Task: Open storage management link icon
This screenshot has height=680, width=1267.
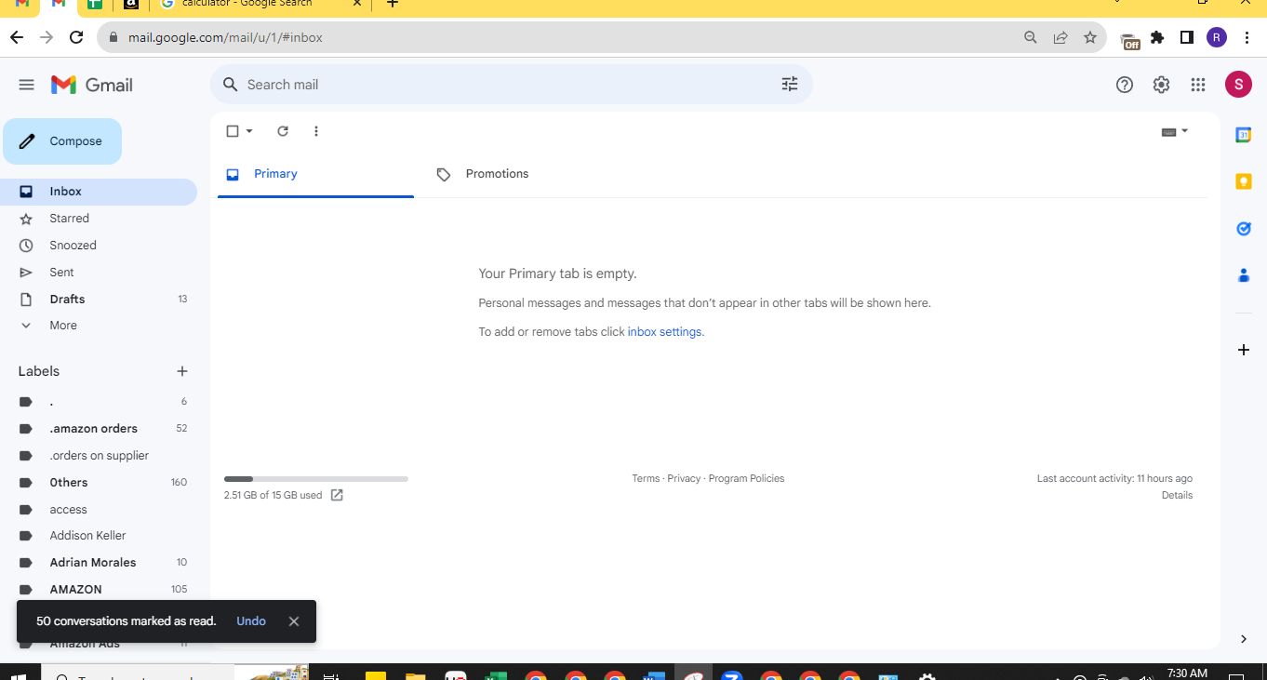Action: pos(337,495)
